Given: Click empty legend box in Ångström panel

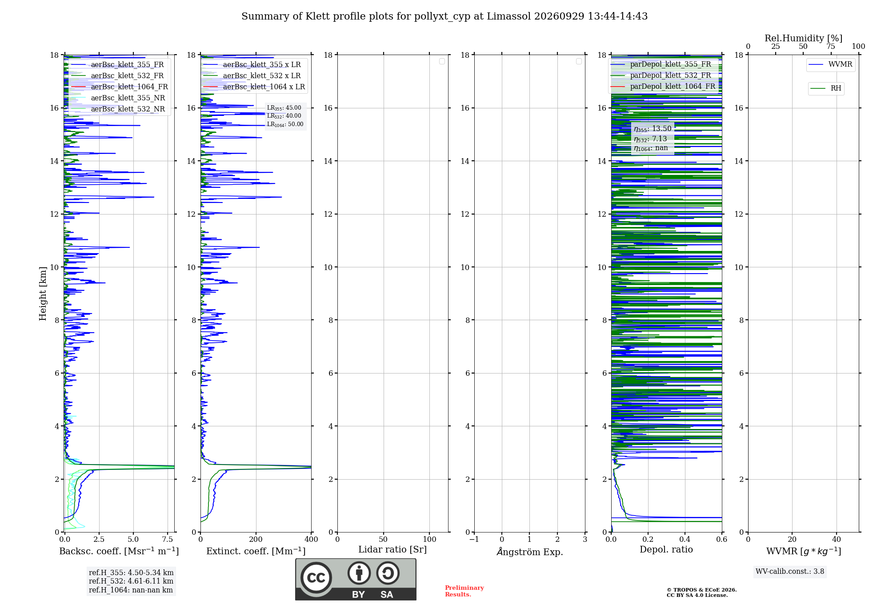Looking at the screenshot, I should (x=579, y=61).
